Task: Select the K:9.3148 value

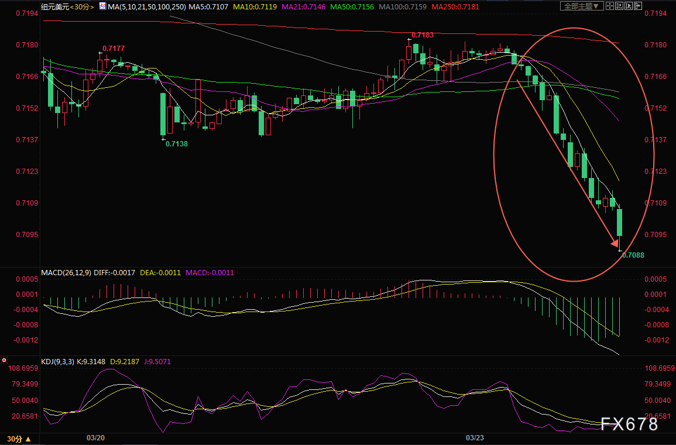Action: (x=91, y=361)
